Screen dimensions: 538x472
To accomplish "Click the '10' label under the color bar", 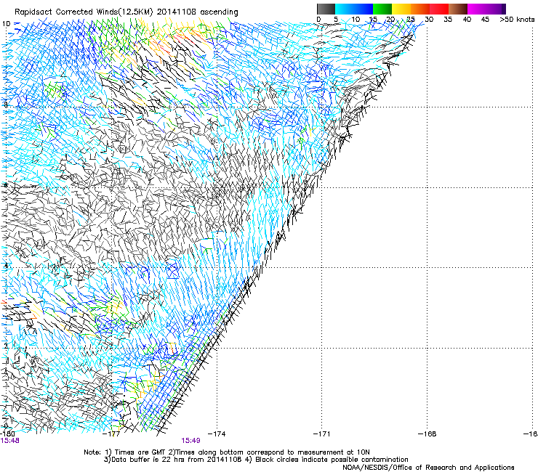I will [356, 20].
